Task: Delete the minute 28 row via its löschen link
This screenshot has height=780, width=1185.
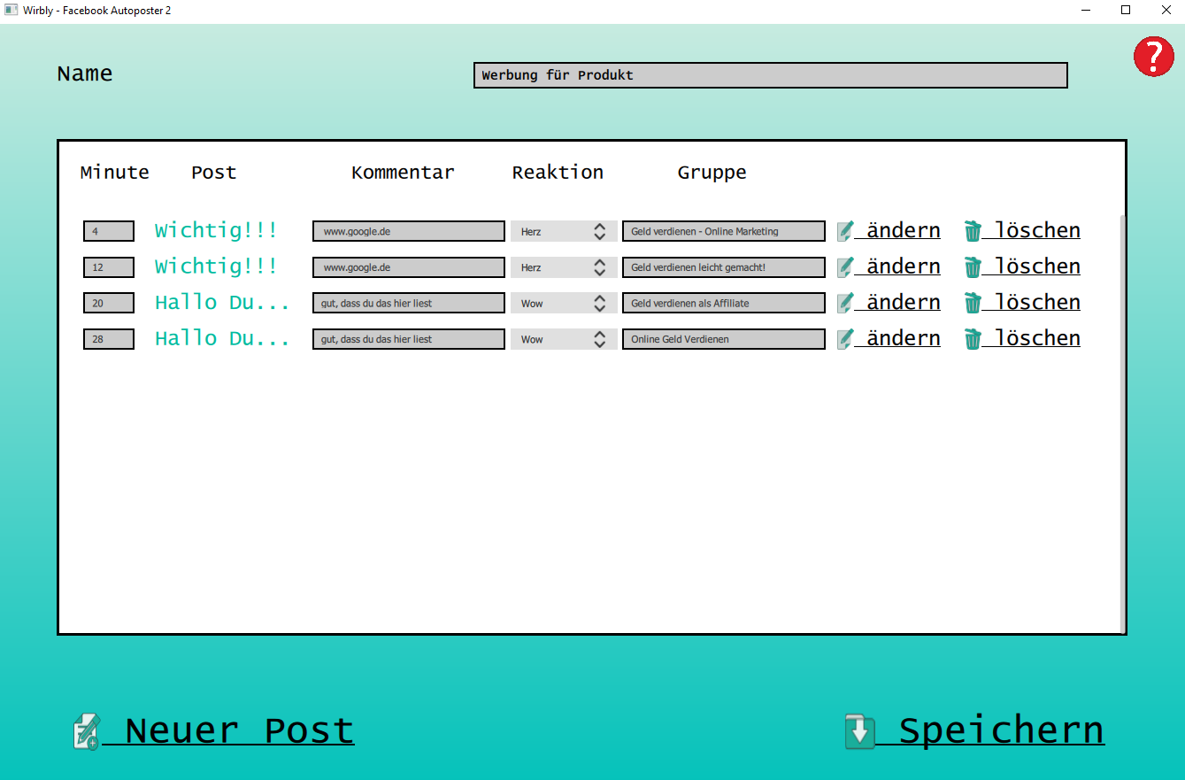Action: (1036, 338)
